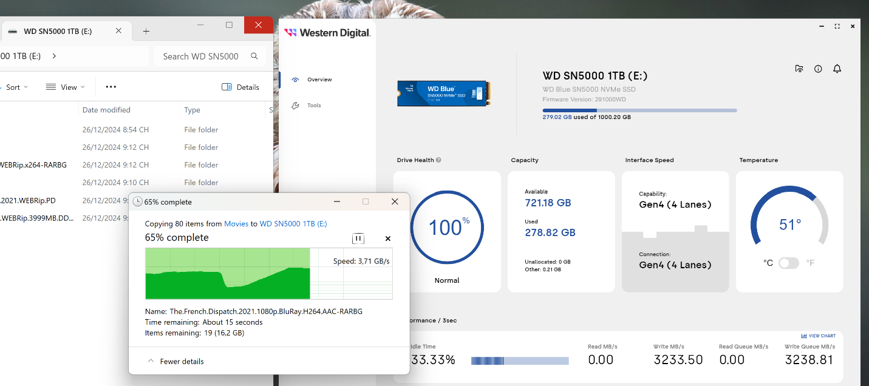Click the Used 278.82 GB value

click(x=550, y=232)
